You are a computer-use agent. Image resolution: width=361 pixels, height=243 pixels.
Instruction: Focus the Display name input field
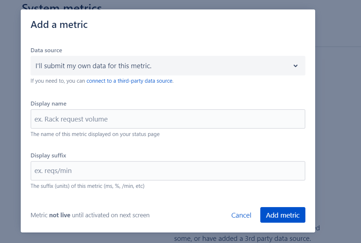tap(168, 119)
